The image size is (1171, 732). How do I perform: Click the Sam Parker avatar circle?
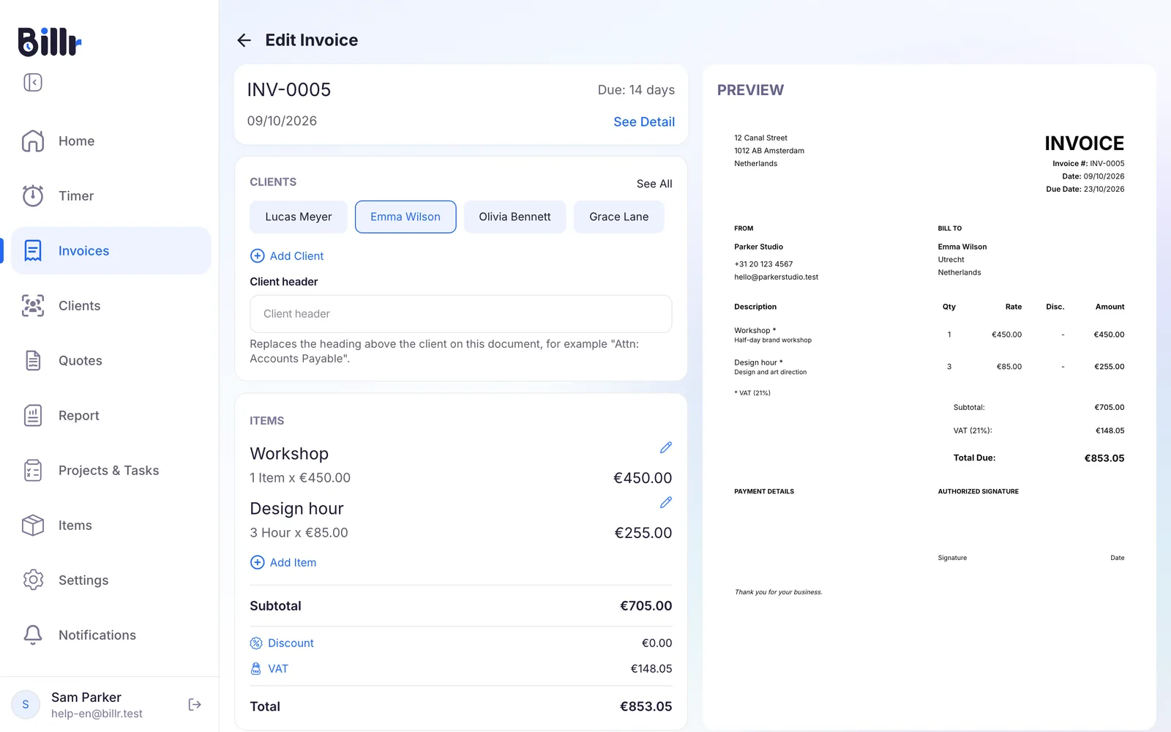[x=26, y=704]
